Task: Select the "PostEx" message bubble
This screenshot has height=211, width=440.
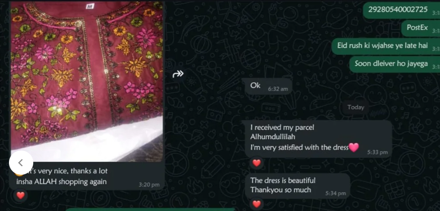Action: click(x=420, y=28)
